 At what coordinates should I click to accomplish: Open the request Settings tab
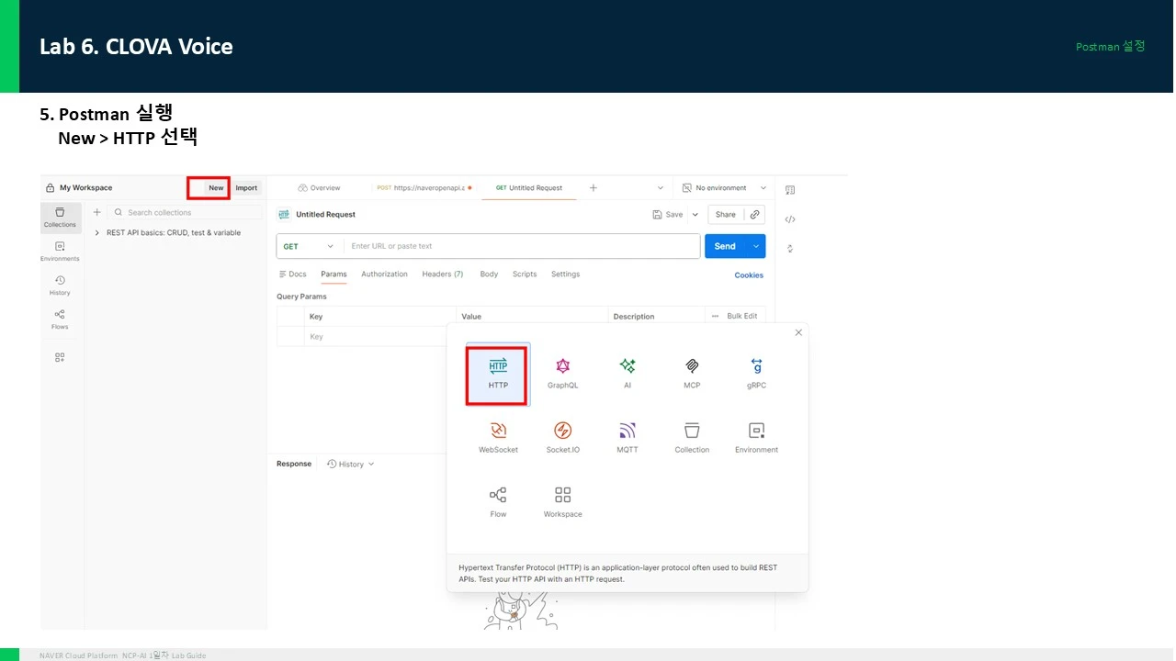[565, 274]
